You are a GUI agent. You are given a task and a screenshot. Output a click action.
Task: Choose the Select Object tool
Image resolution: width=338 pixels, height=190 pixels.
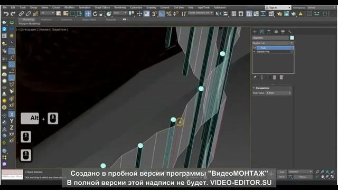pyautogui.click(x=59, y=14)
